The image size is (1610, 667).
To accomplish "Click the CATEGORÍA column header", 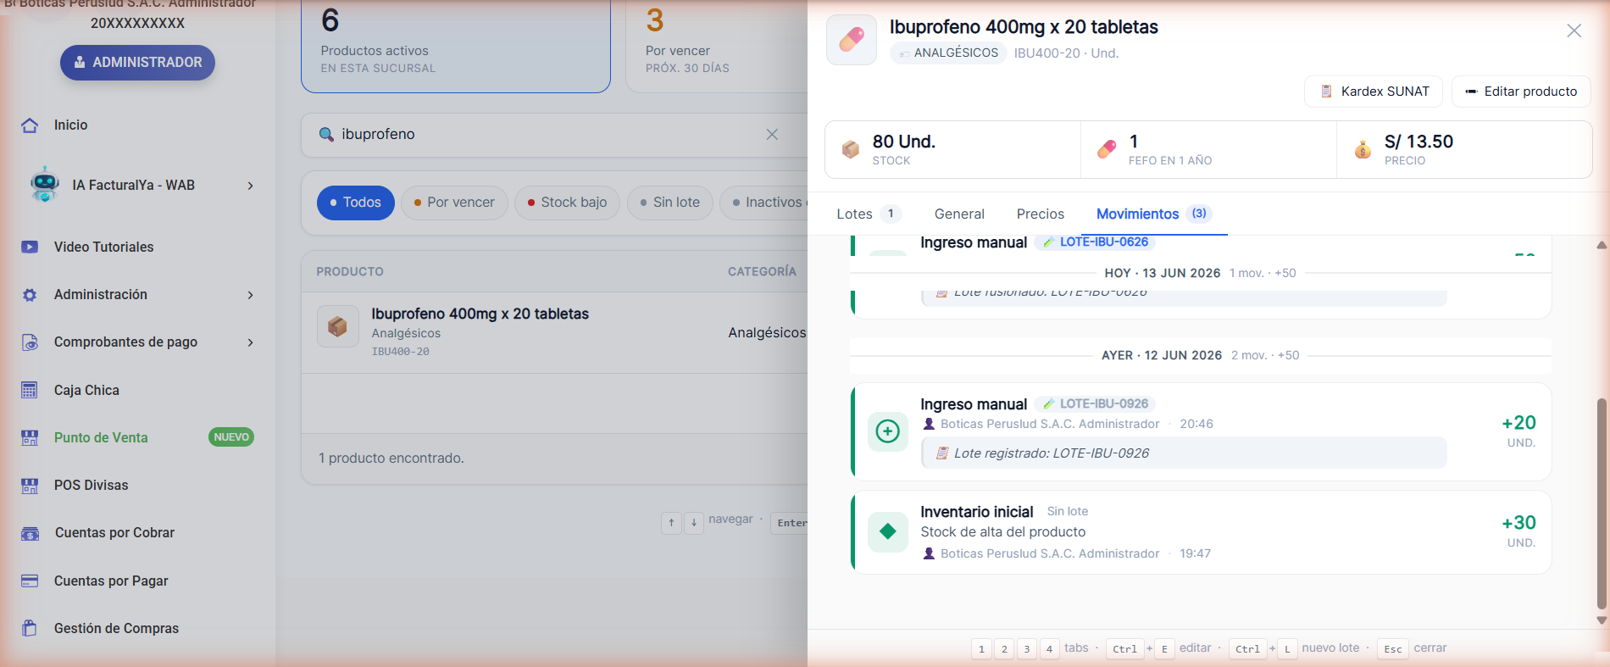I will tap(762, 271).
